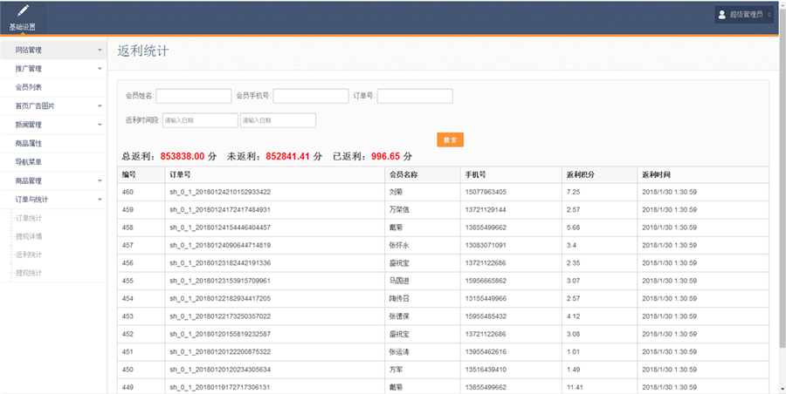Click rebate points 4.12

[573, 316]
